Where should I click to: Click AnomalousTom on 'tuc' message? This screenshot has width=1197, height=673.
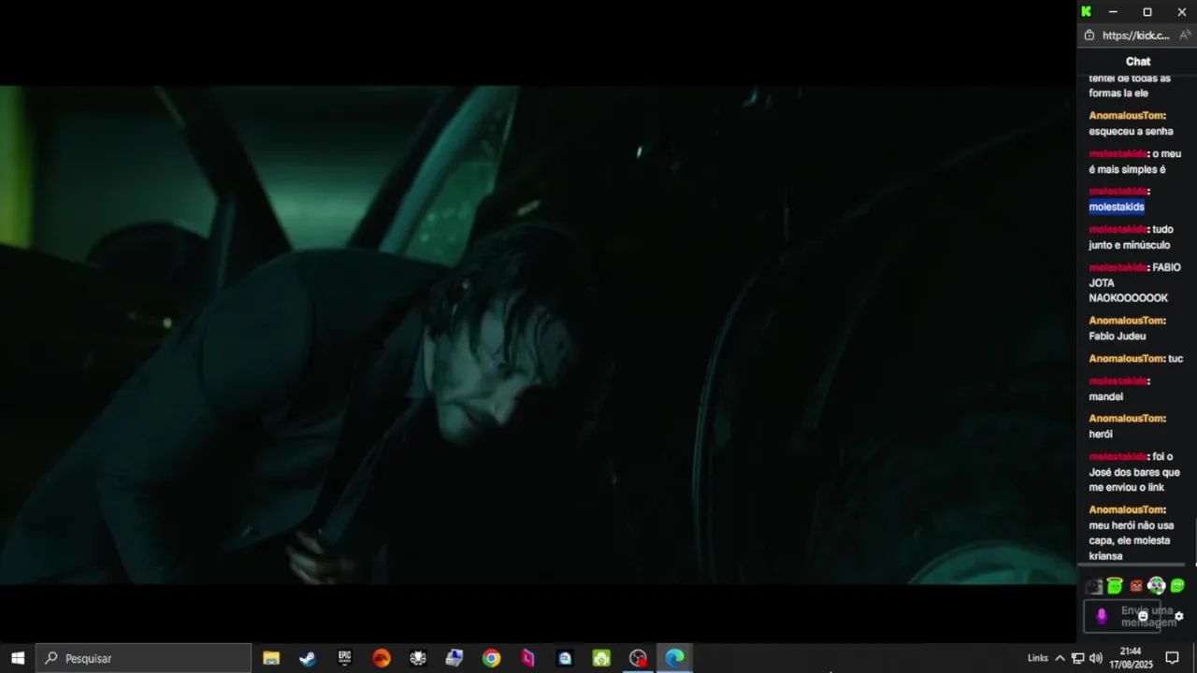coord(1126,359)
